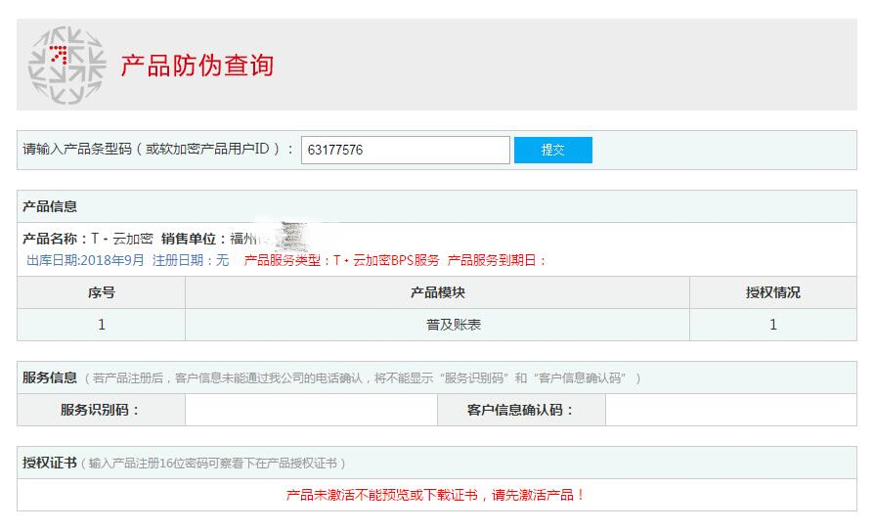Select the 授权情况 column header
This screenshot has width=875, height=531.
773,292
